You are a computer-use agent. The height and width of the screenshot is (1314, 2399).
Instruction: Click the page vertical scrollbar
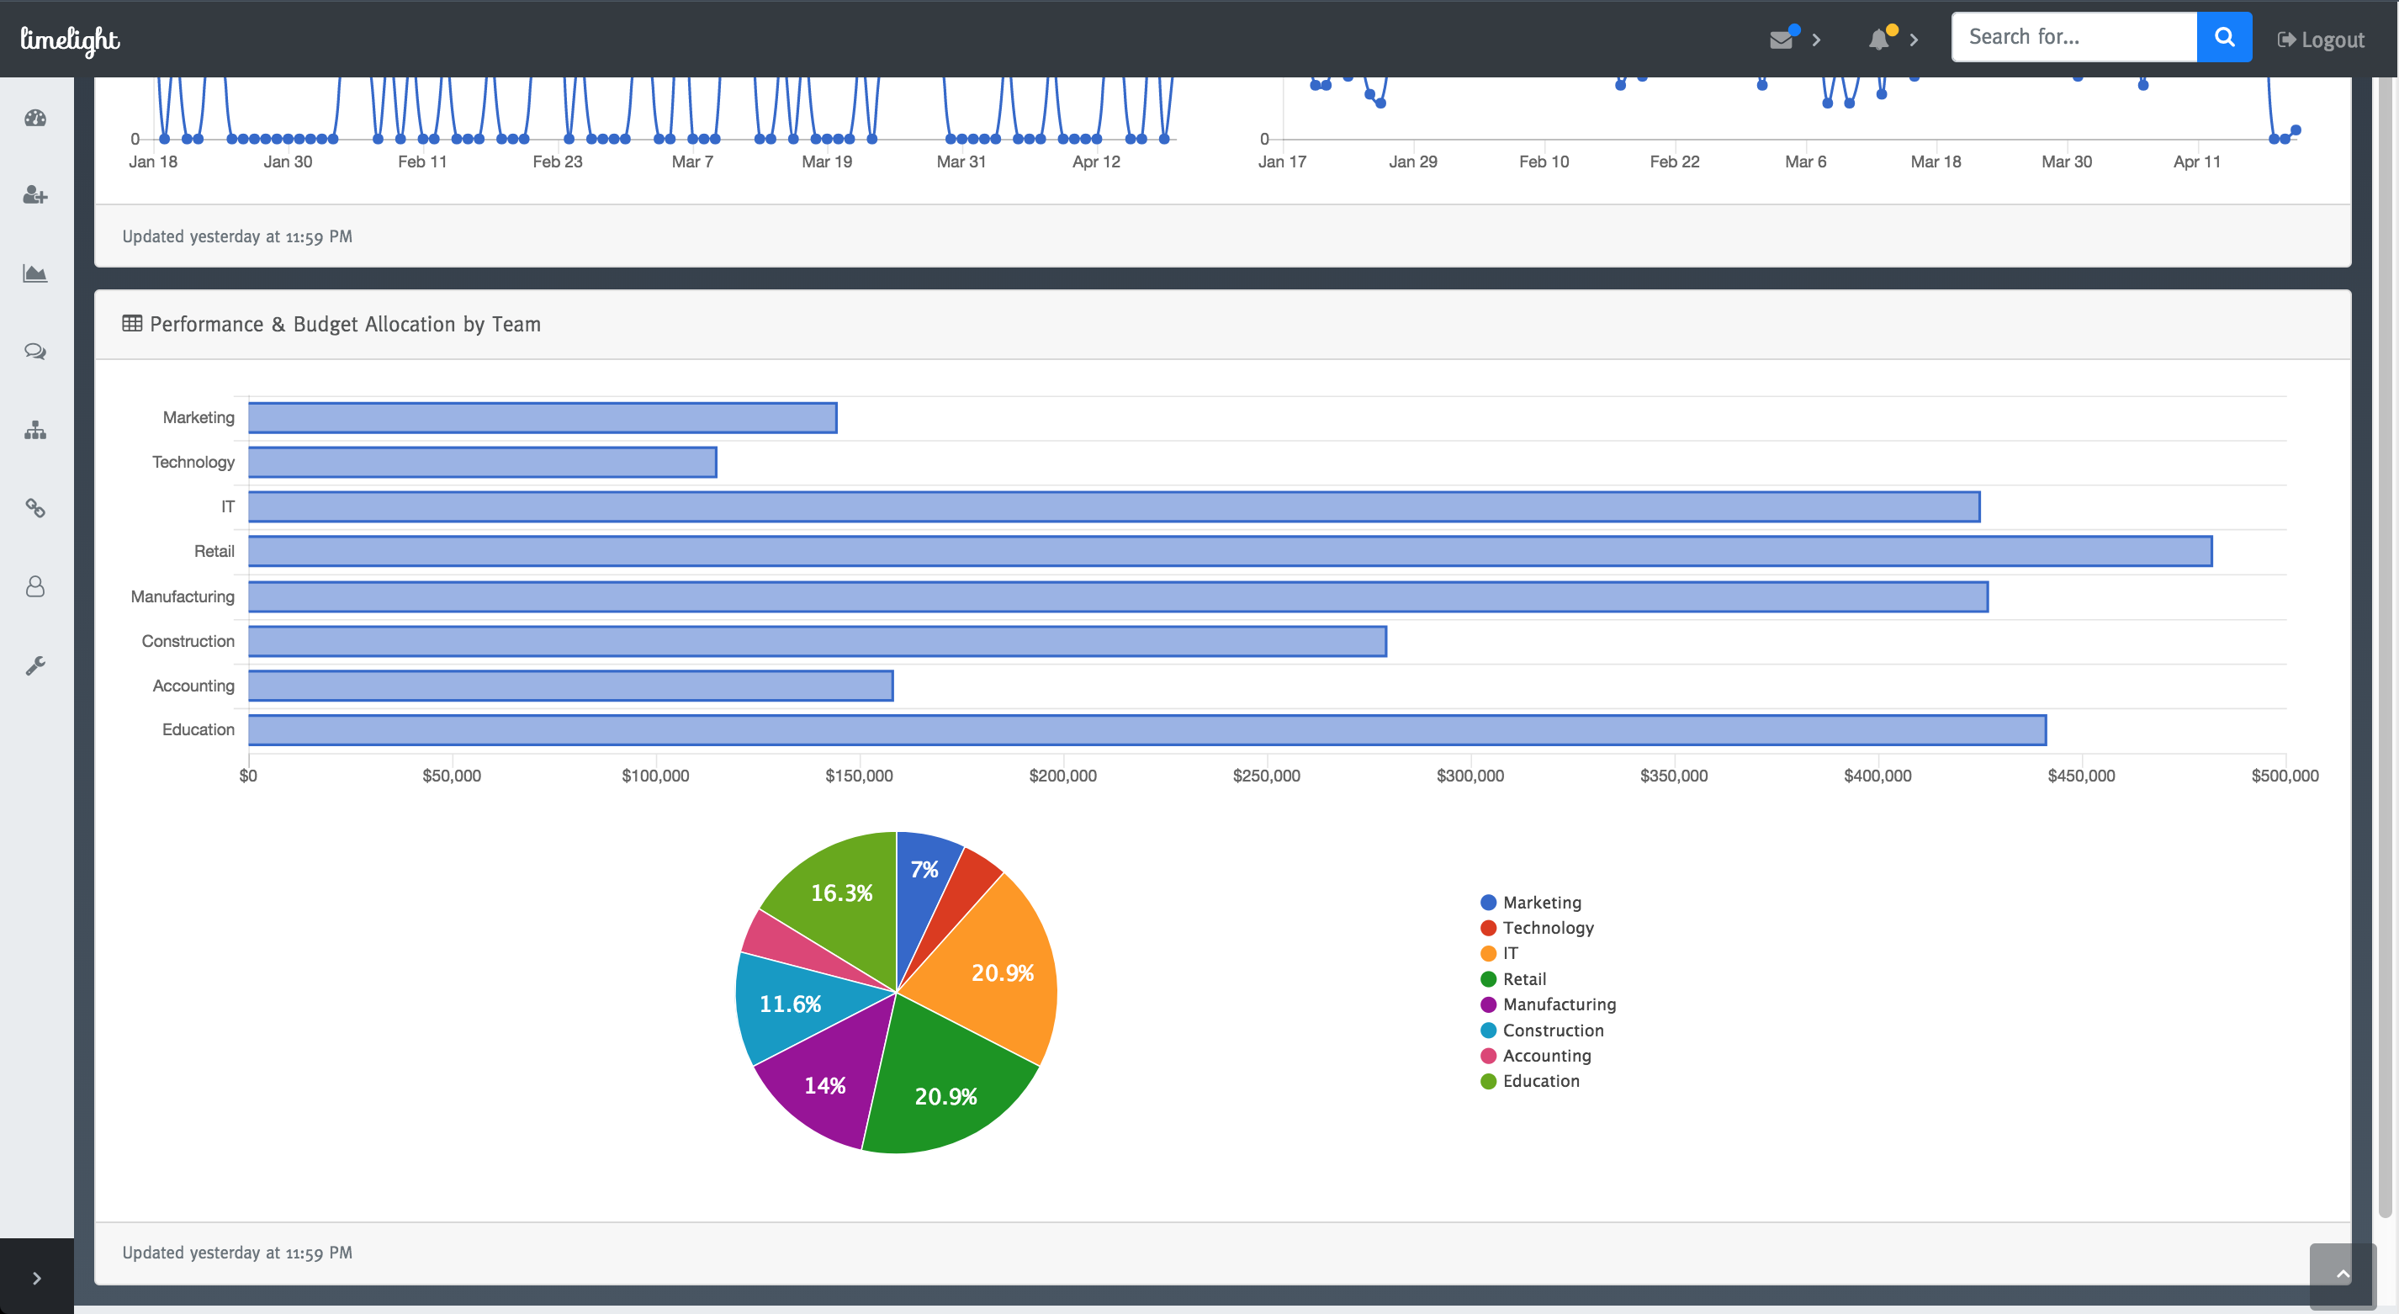(x=2386, y=647)
